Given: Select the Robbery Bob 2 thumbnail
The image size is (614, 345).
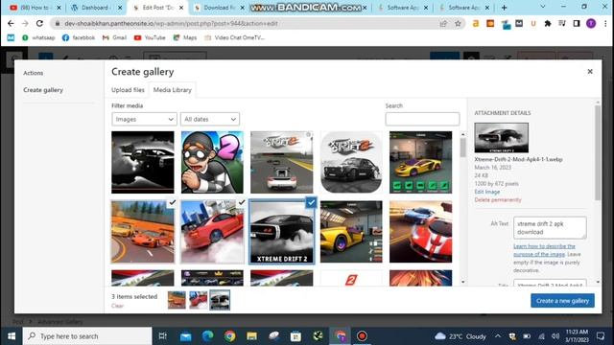Looking at the screenshot, I should pos(212,162).
